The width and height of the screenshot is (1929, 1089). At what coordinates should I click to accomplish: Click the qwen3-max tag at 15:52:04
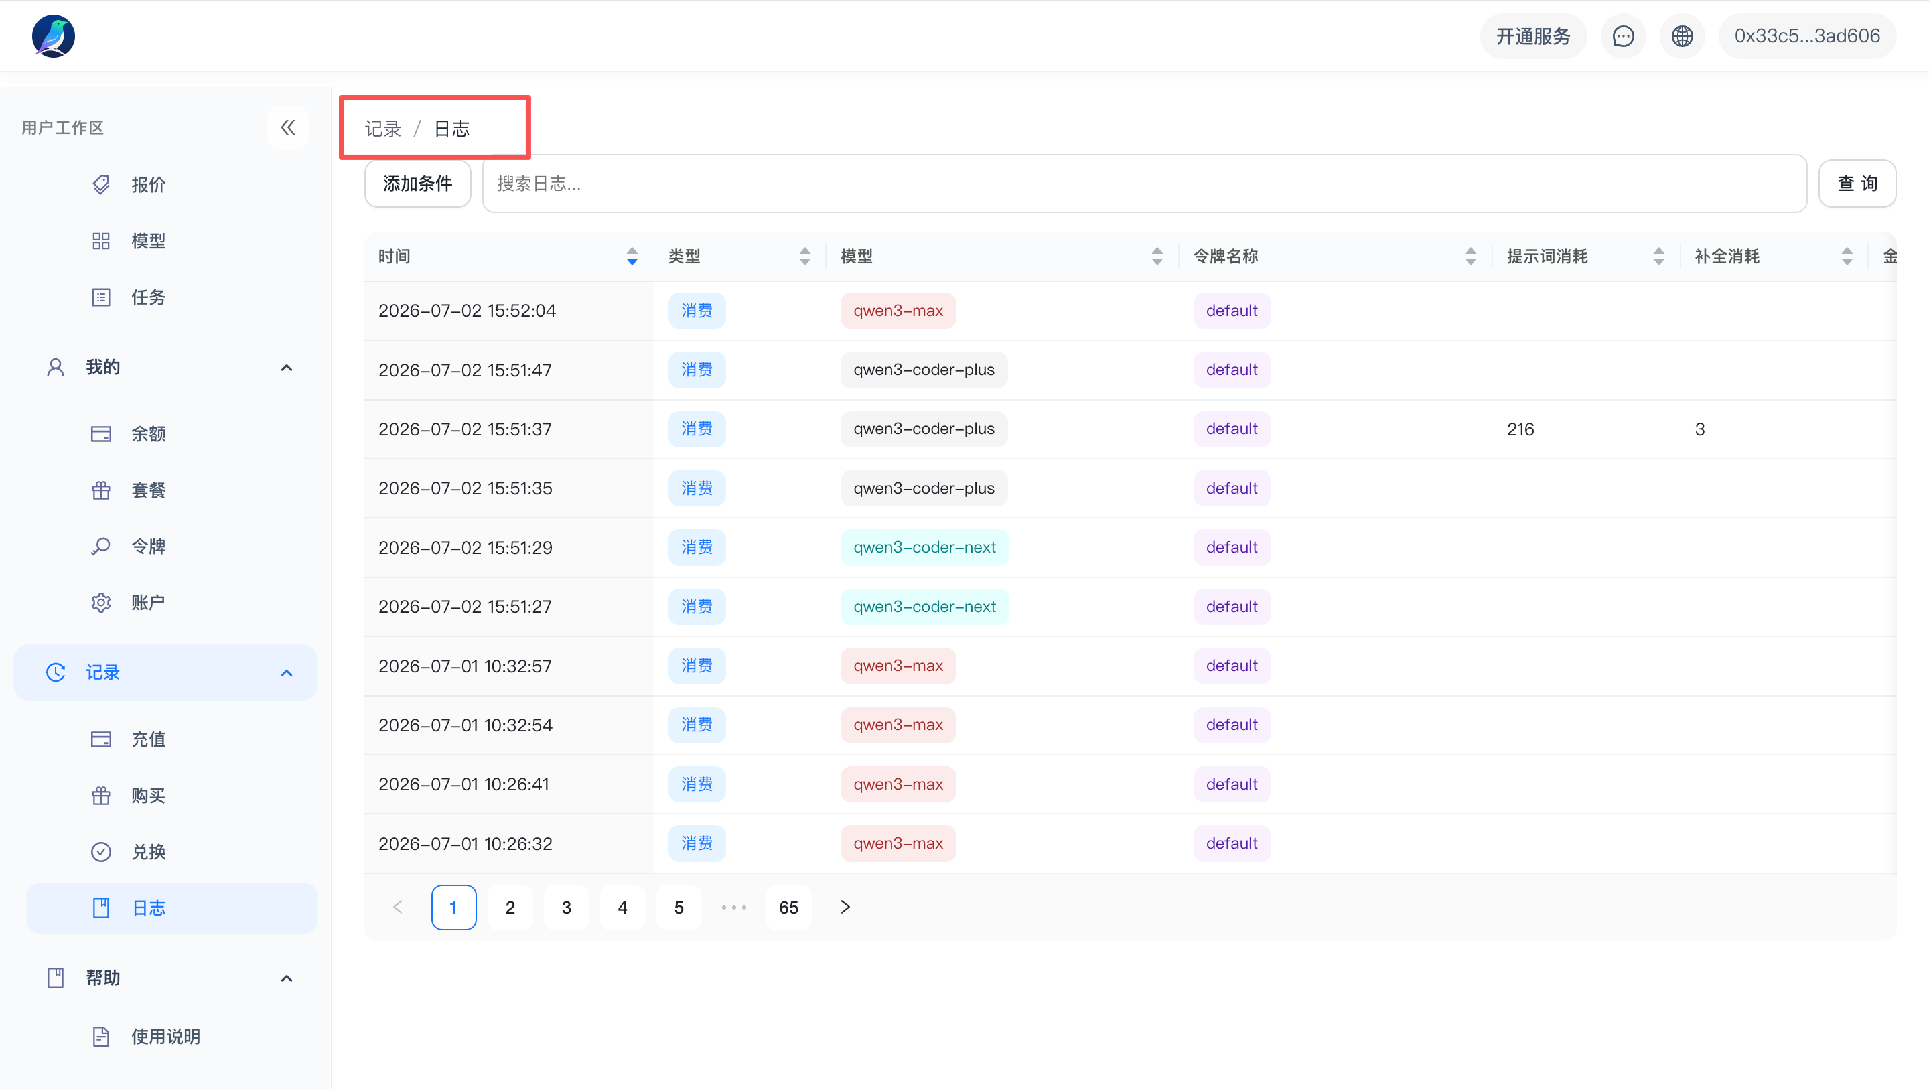click(898, 310)
